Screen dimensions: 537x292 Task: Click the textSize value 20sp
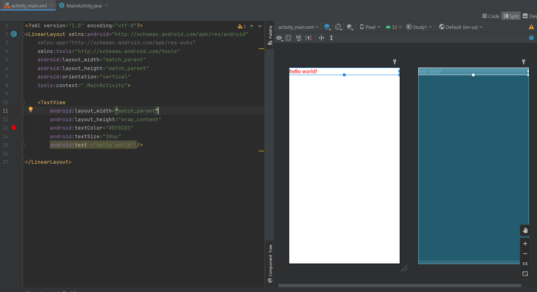coord(112,136)
